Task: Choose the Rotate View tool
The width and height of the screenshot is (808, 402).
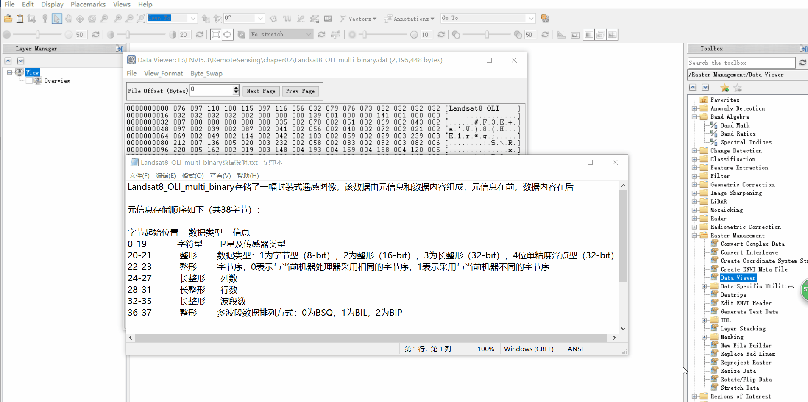Action: [92, 19]
